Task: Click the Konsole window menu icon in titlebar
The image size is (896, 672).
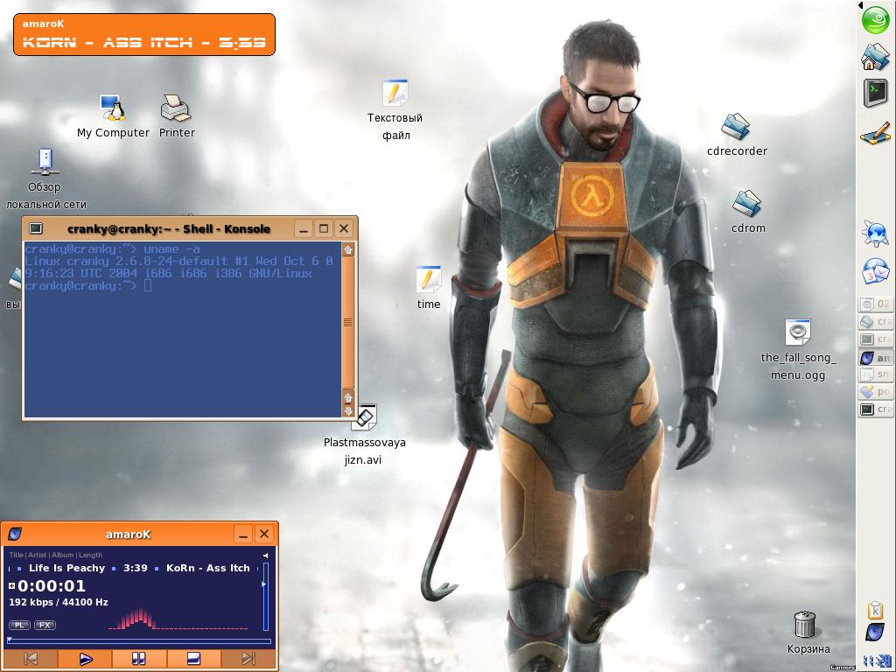Action: pyautogui.click(x=36, y=228)
